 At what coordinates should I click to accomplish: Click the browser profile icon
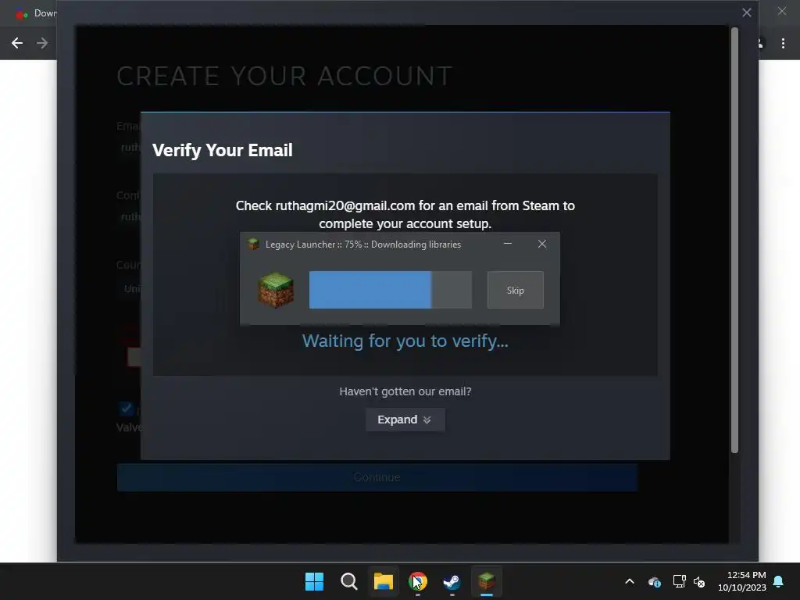760,44
